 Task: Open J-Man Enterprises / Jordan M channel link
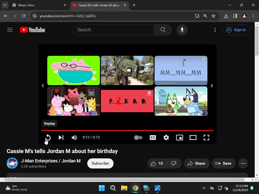coord(51,161)
